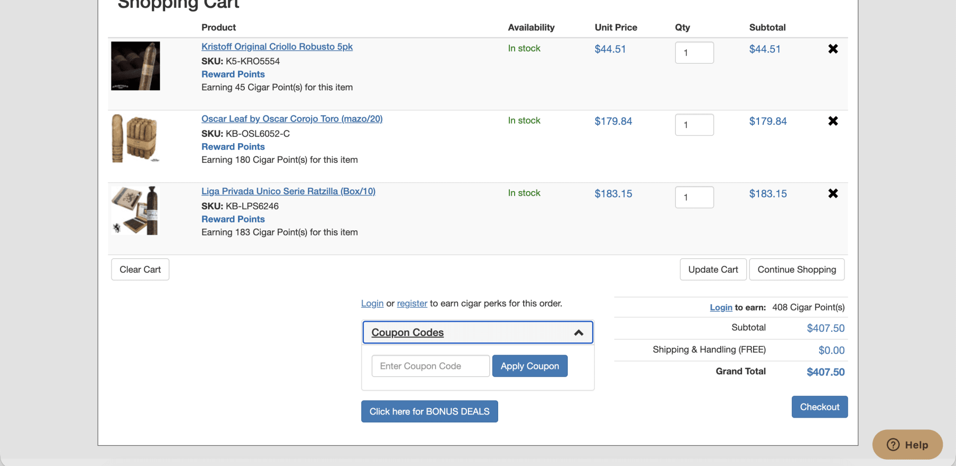Click Reward Points under Oscar Leaf item

[233, 146]
